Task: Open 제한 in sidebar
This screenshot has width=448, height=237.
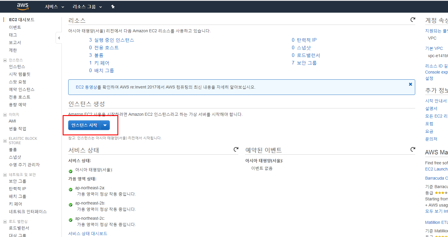Action: pos(13,50)
